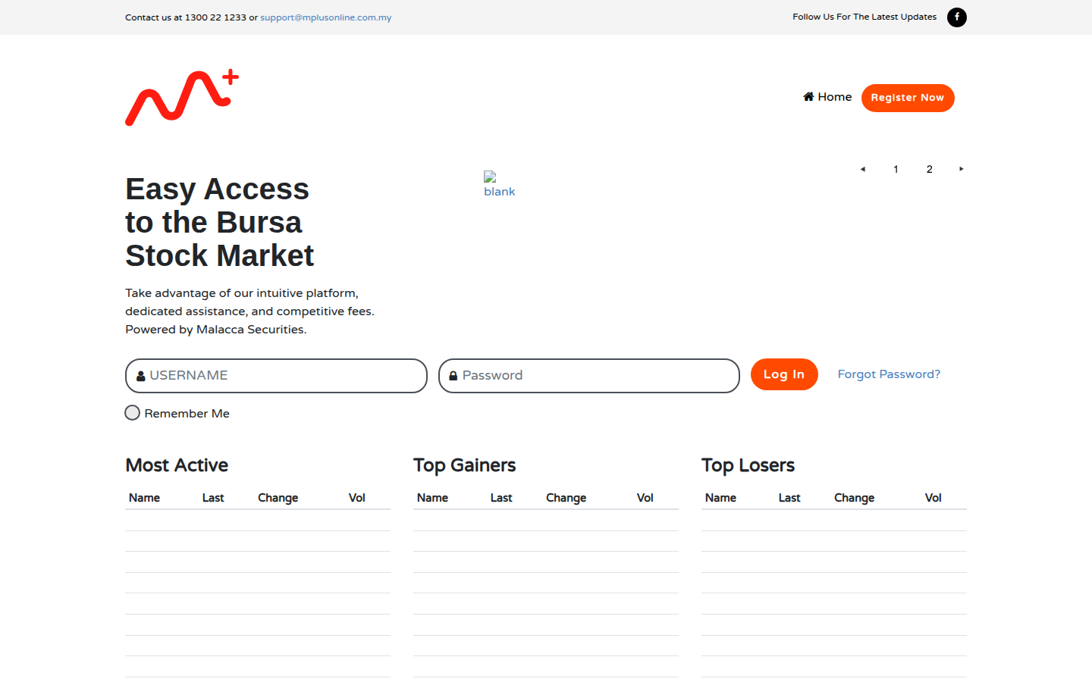This screenshot has width=1092, height=682.
Task: Click Name header in Top Losers table
Action: (x=720, y=498)
